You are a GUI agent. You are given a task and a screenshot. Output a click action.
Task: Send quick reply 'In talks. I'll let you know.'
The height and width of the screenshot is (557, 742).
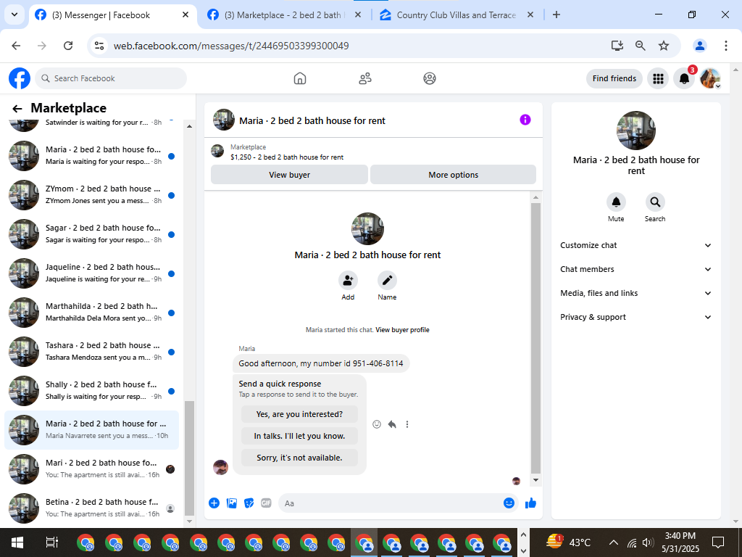click(x=299, y=436)
